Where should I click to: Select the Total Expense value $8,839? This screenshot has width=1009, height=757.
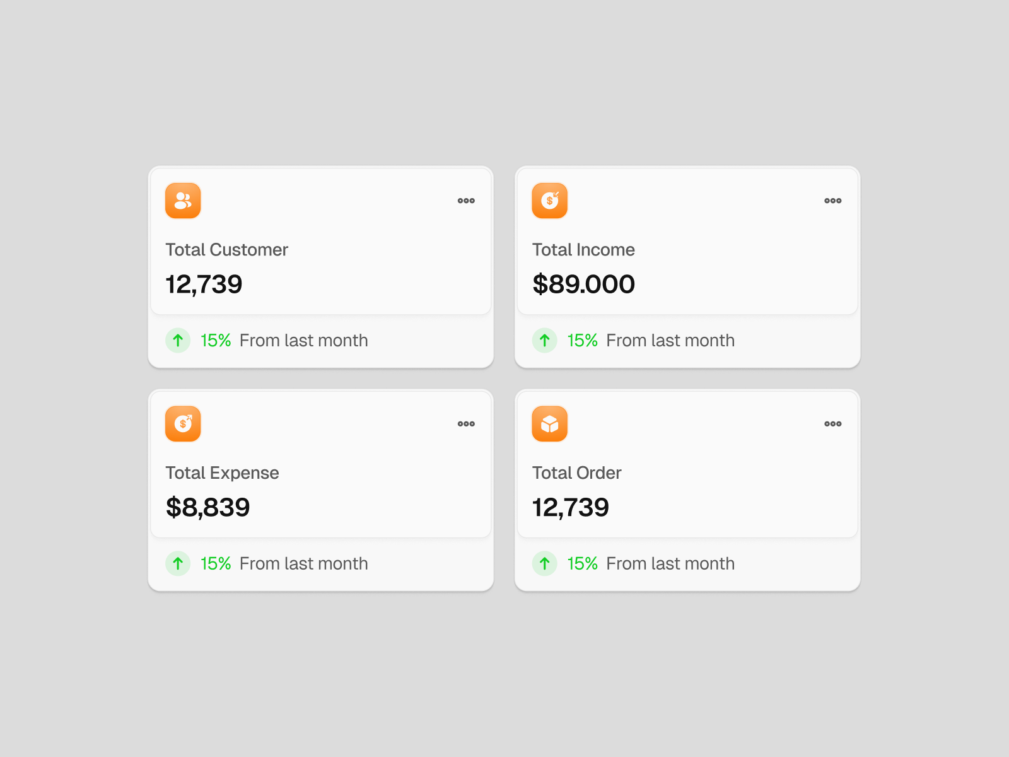tap(208, 507)
